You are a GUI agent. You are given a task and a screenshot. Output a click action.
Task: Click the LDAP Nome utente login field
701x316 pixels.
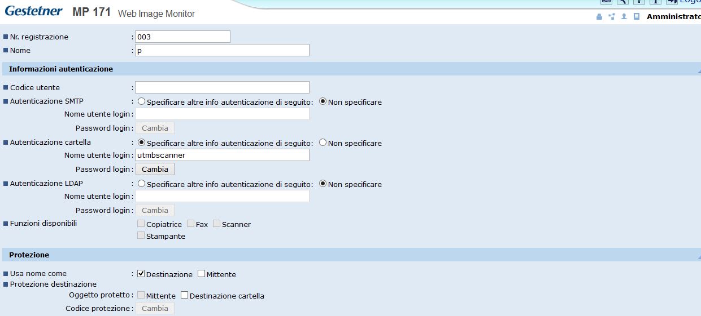point(222,196)
